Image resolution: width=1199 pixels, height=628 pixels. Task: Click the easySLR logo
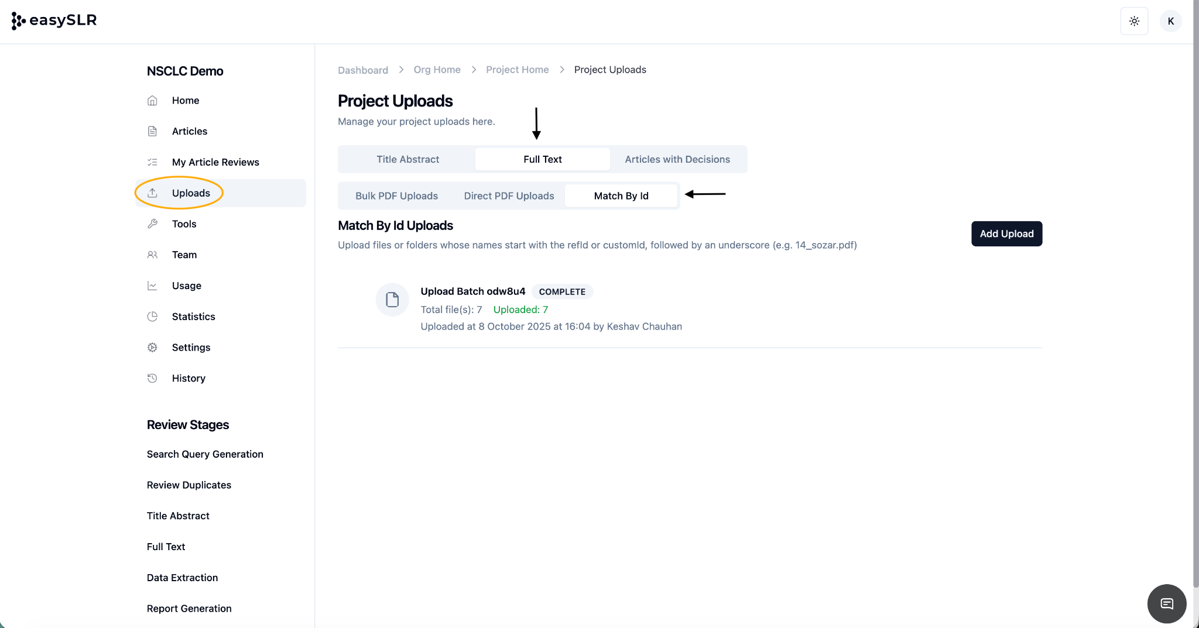[54, 20]
